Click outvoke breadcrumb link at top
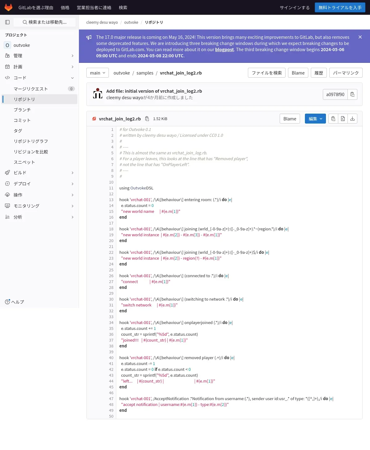The image size is (370, 450). [x=131, y=22]
